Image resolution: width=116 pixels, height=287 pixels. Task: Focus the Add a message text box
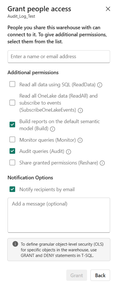click(x=59, y=215)
